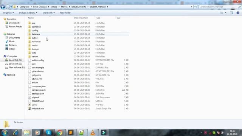The height and width of the screenshot is (136, 242).
Task: Select the server PHP file icon
Action: click(29, 105)
